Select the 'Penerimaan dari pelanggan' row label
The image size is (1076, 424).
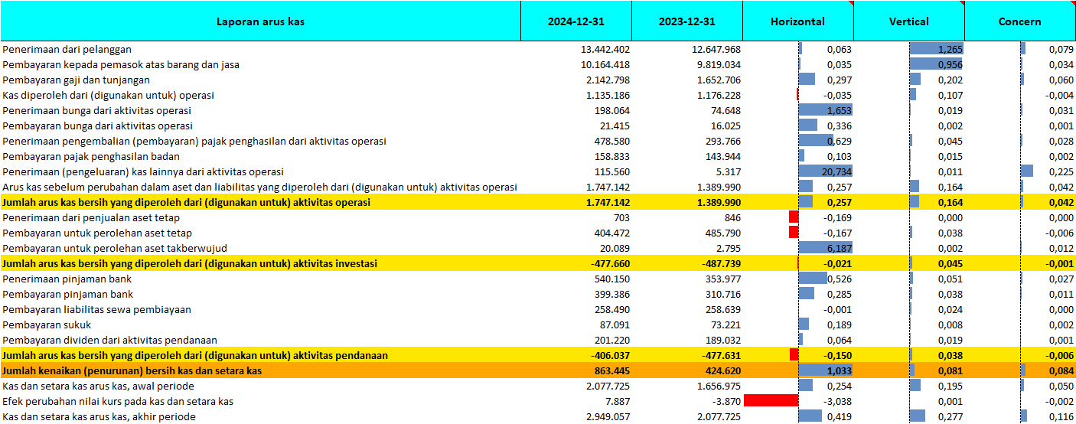point(67,50)
